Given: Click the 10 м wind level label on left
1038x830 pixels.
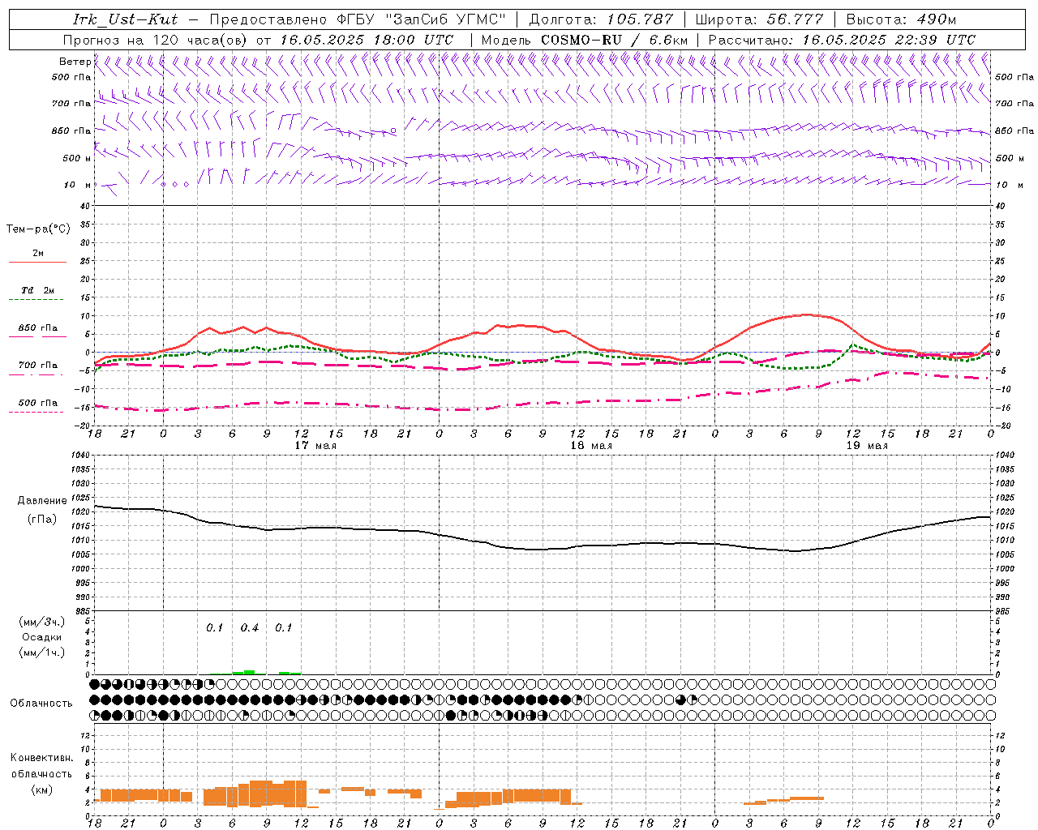Looking at the screenshot, I should (79, 185).
